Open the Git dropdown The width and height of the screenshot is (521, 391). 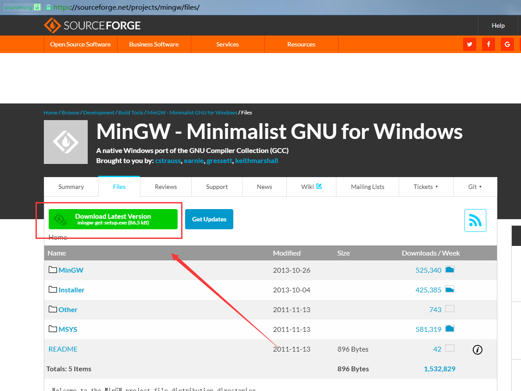[475, 186]
